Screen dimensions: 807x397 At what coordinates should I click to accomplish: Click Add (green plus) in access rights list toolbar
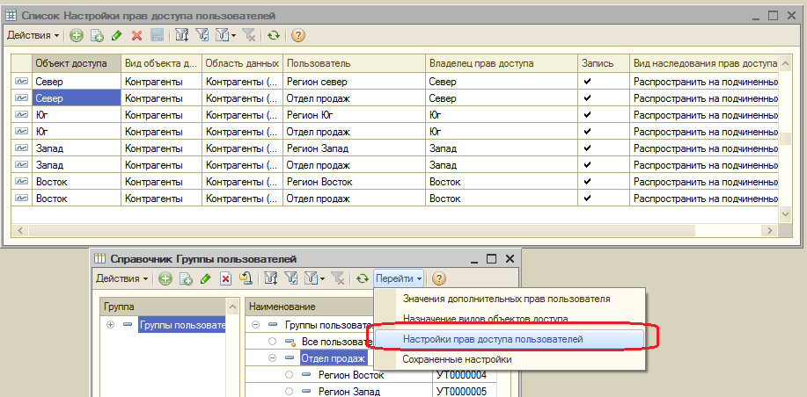(77, 35)
